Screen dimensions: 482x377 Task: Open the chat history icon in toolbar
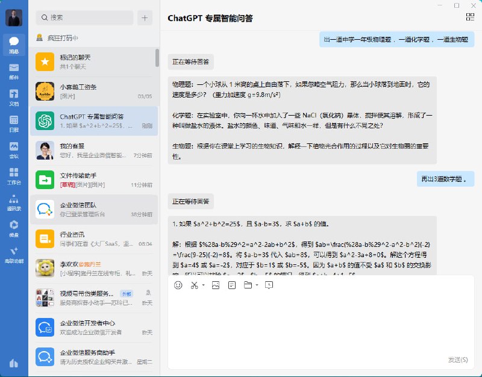[x=269, y=285]
